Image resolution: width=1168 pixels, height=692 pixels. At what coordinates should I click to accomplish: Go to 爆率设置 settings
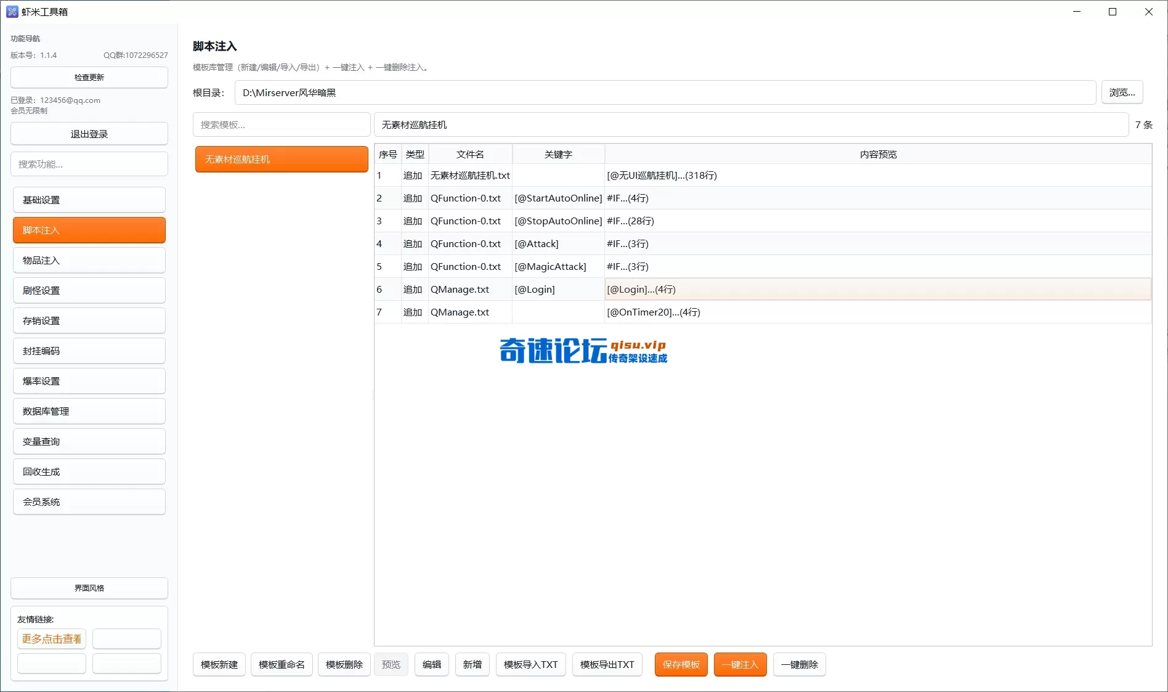point(89,381)
